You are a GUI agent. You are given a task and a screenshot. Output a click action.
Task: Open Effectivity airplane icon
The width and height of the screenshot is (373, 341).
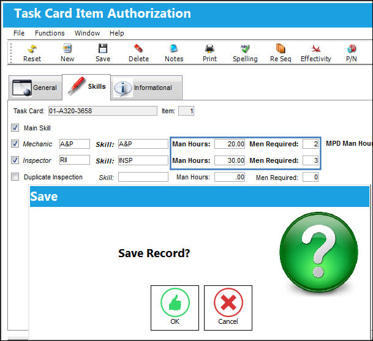(315, 48)
